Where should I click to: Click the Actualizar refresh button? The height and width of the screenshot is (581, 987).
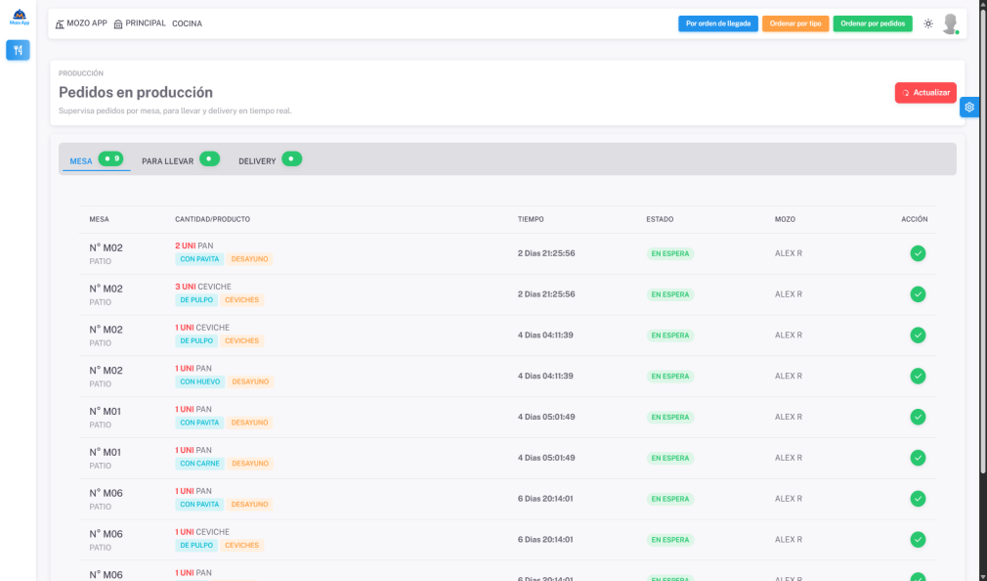click(925, 93)
